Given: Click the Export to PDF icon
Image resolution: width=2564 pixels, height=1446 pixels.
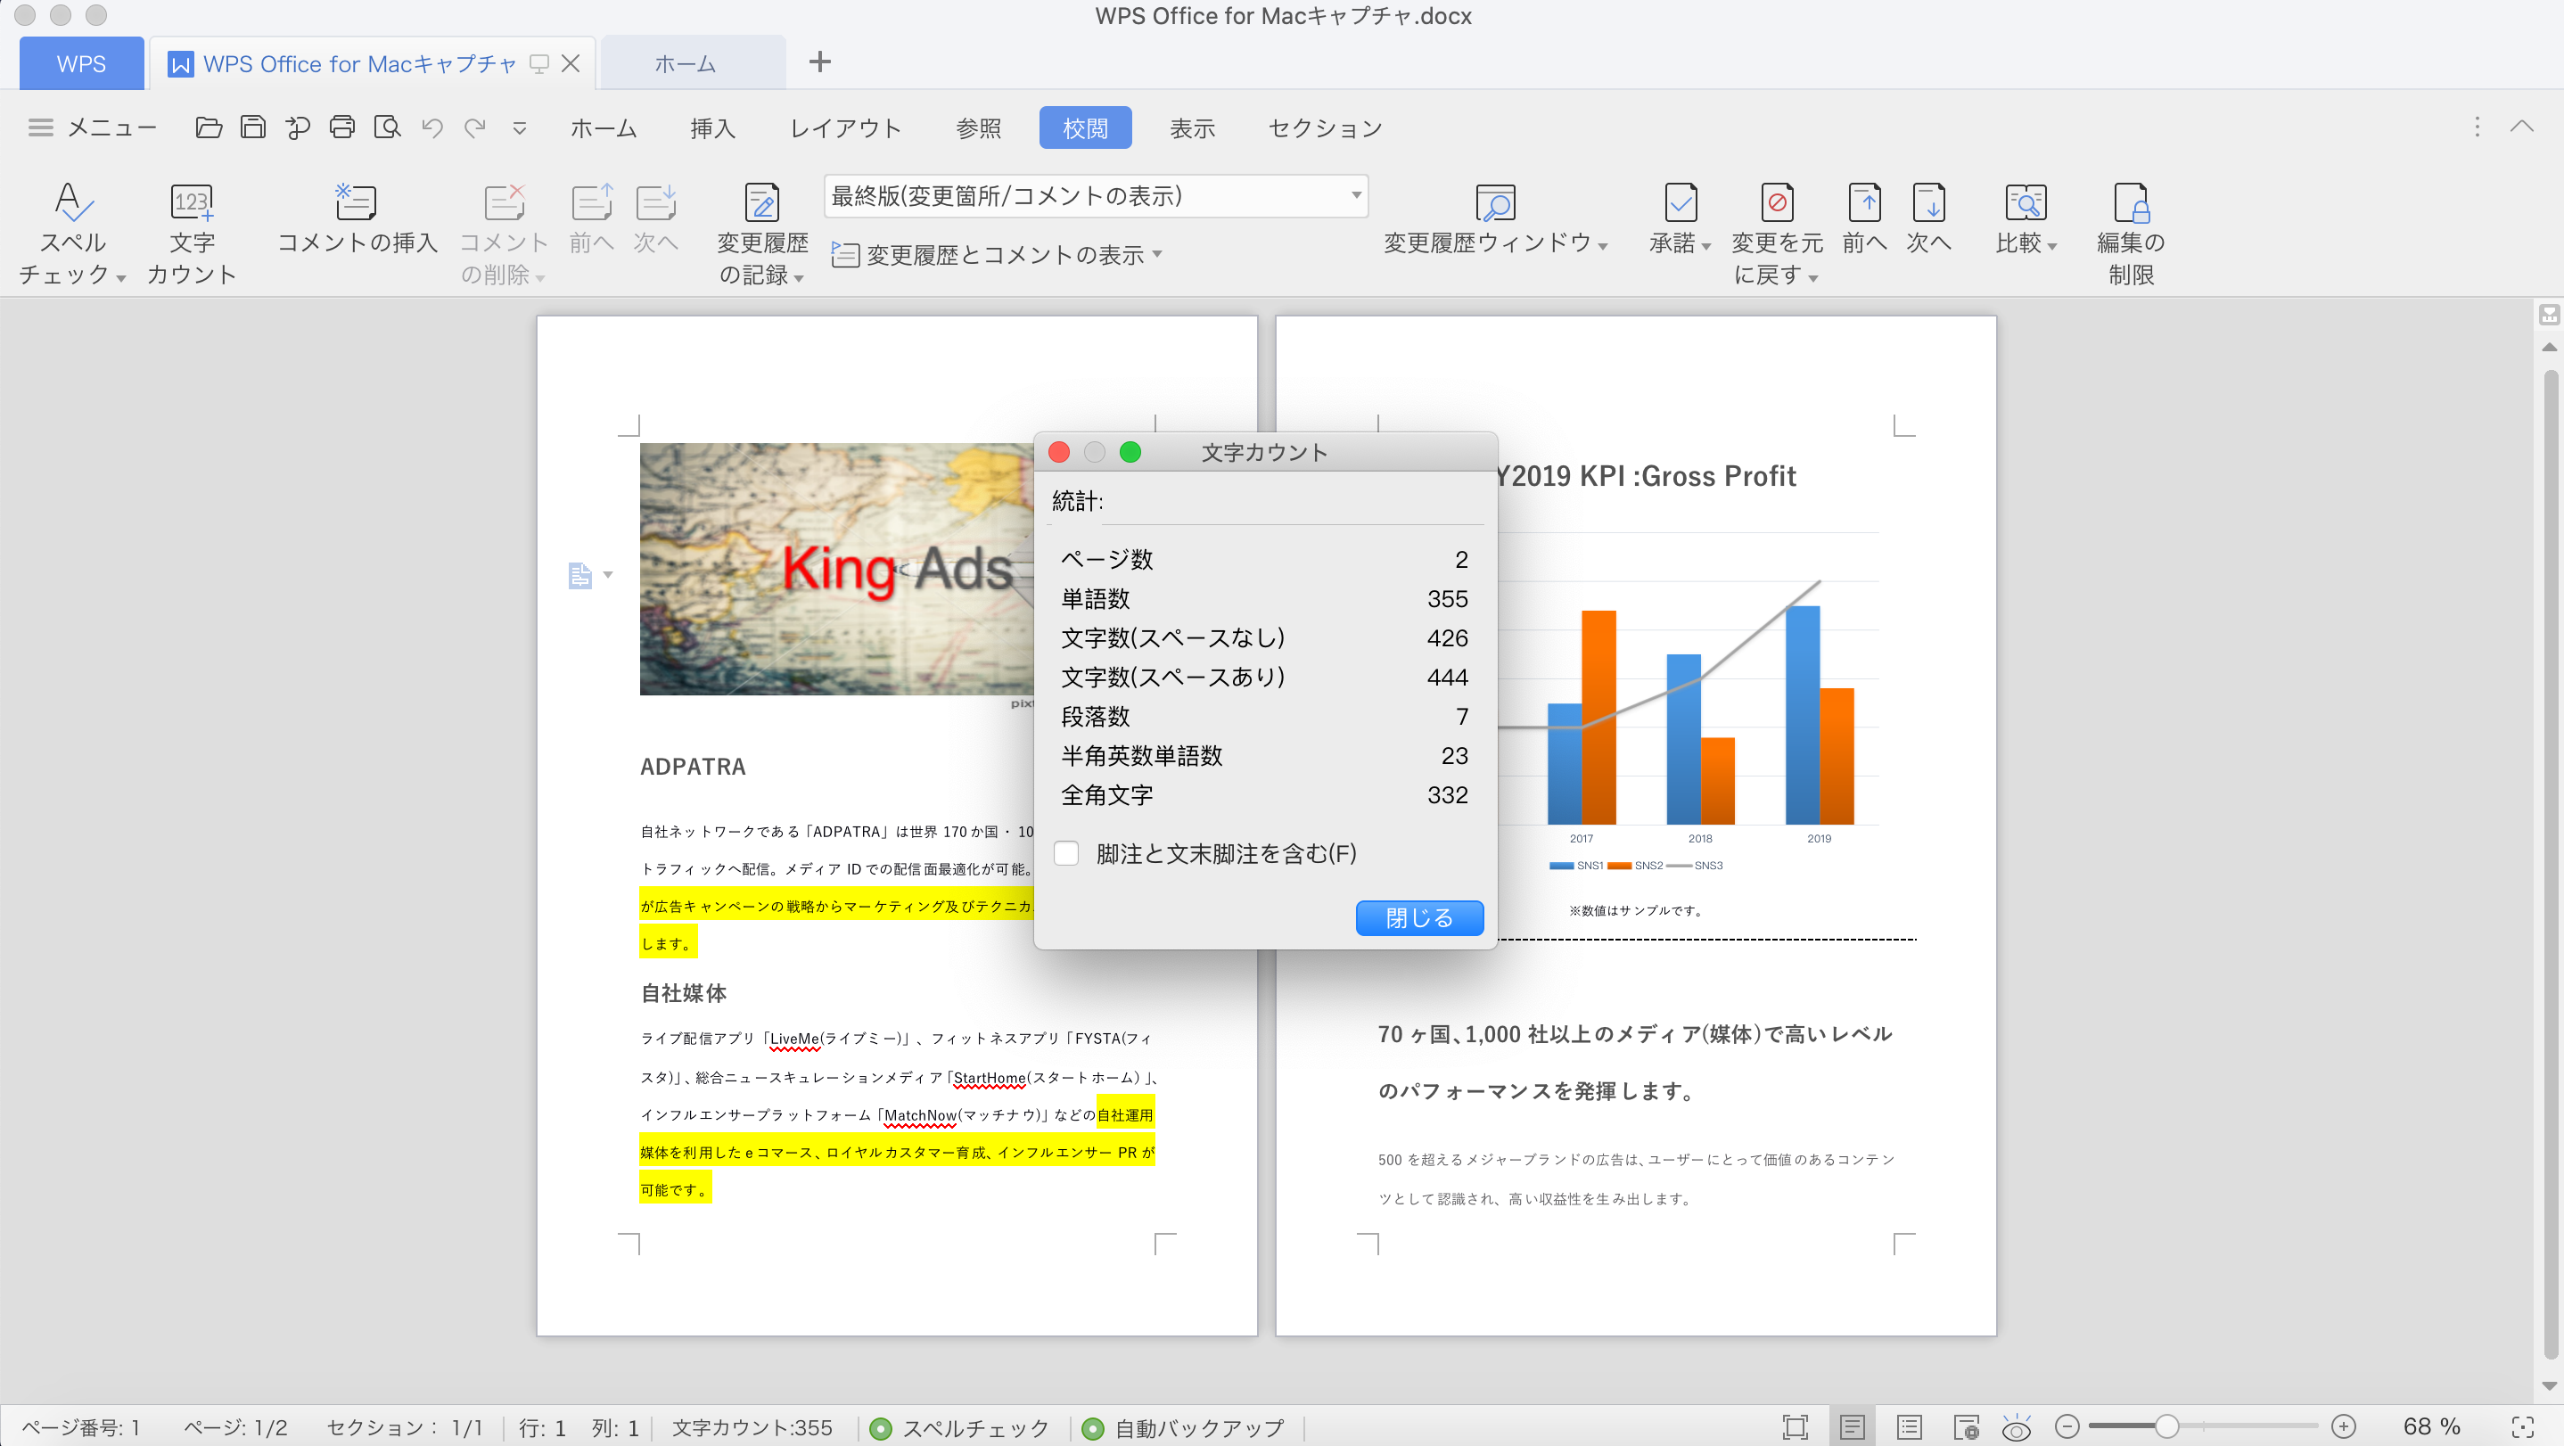Looking at the screenshot, I should (x=298, y=127).
